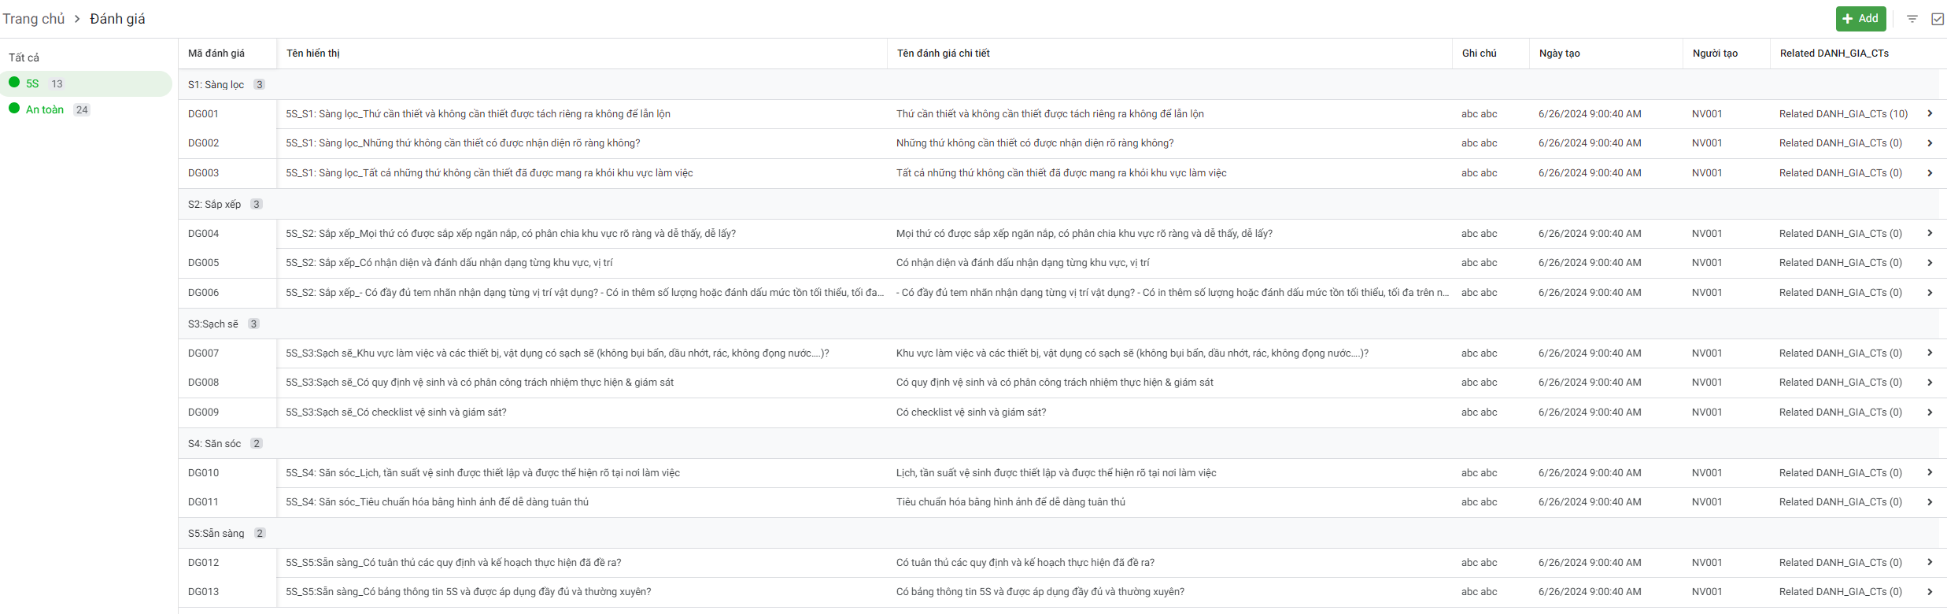Screen dimensions: 1947x614
Task: Go to Trang chủ breadcrumb link
Action: pos(33,19)
